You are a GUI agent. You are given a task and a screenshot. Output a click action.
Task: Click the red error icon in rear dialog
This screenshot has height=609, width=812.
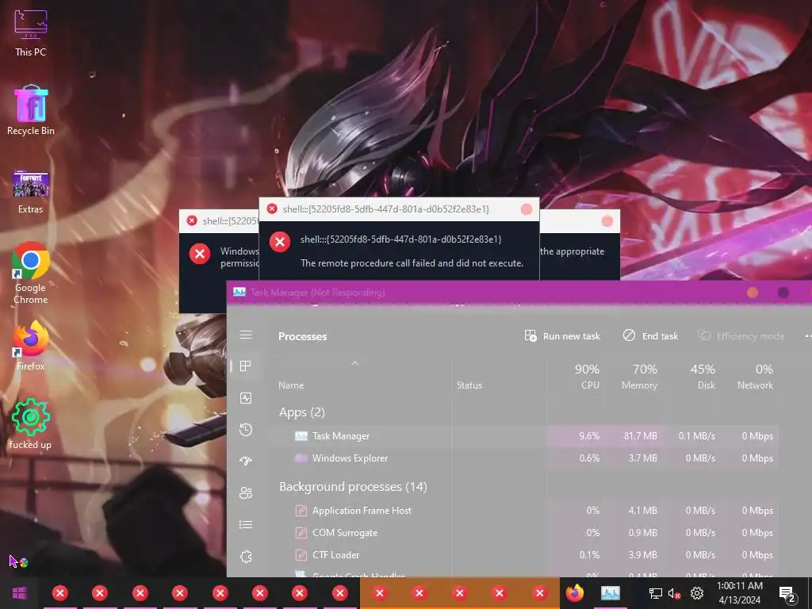(x=200, y=254)
